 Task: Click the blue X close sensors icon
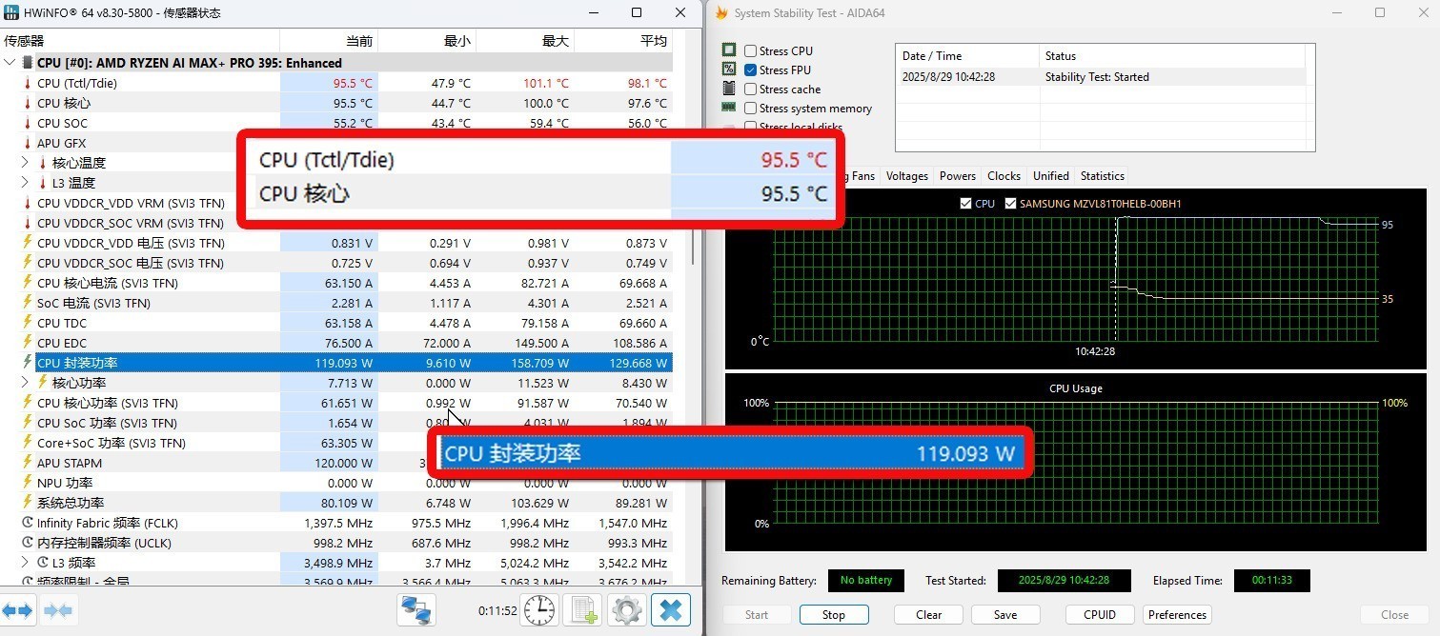[671, 610]
